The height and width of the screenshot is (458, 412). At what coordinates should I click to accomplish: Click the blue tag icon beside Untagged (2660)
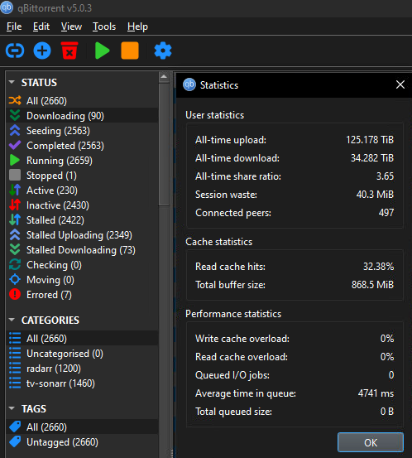(15, 441)
